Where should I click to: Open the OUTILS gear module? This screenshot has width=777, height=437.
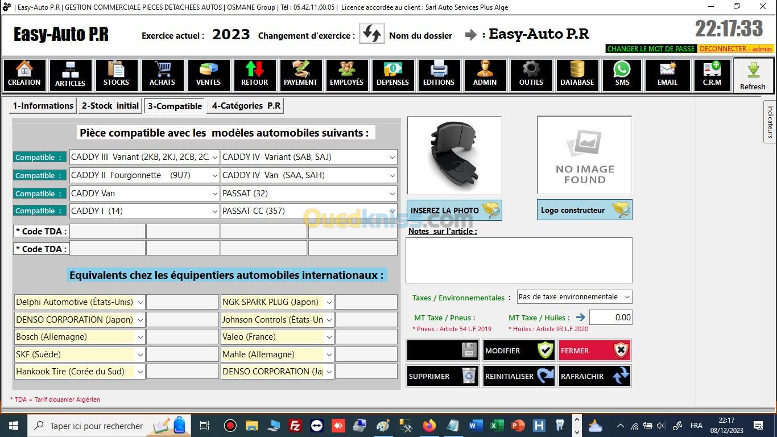pos(531,75)
